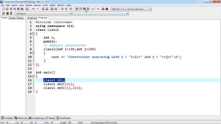Switch to the Classes sidebar tab

click(12, 18)
